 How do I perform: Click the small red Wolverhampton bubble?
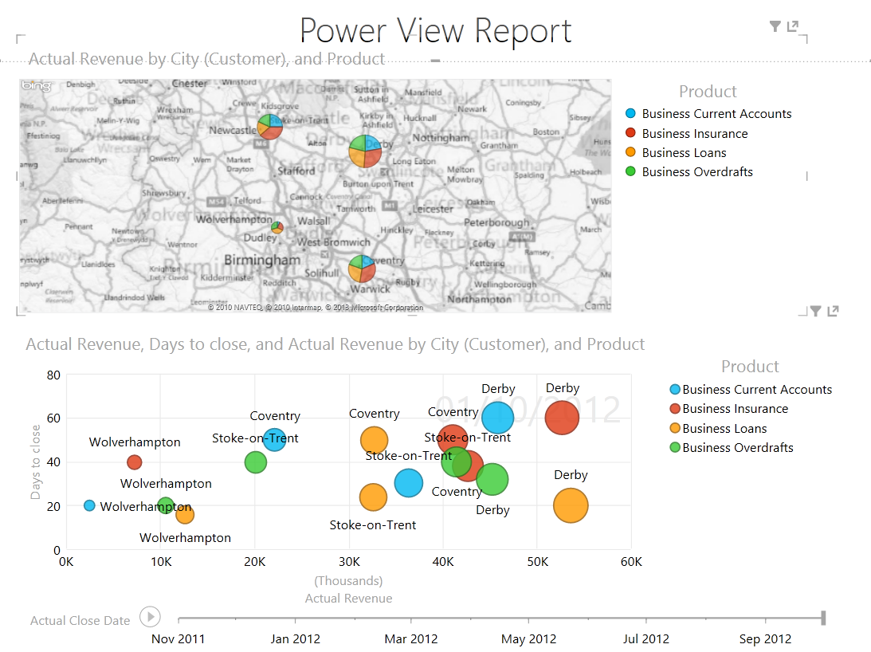point(135,462)
